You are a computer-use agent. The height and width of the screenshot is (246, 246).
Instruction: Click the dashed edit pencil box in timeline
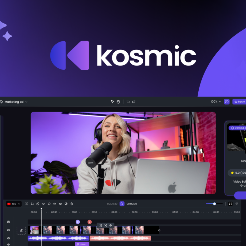(x=21, y=230)
